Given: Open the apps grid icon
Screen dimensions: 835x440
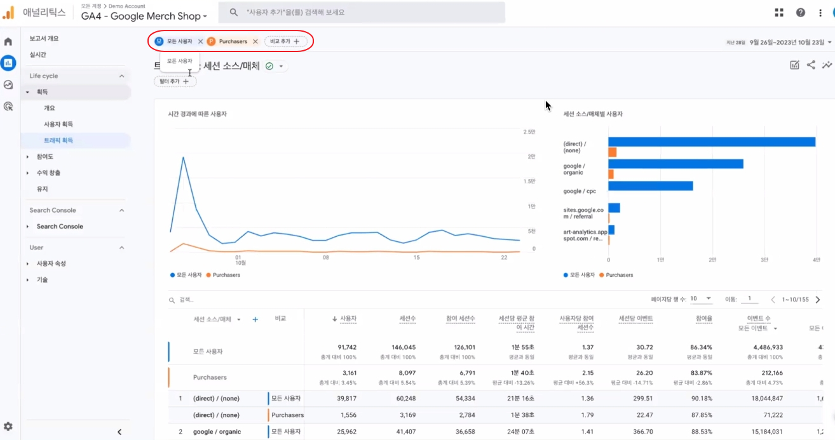Looking at the screenshot, I should (x=779, y=12).
